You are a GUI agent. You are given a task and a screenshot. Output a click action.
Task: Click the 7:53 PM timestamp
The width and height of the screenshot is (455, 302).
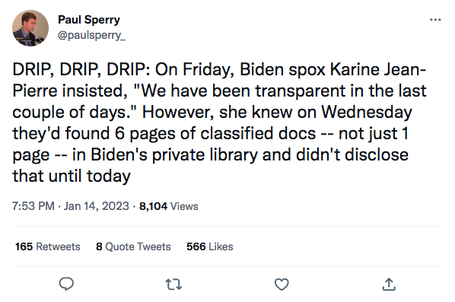(x=33, y=206)
